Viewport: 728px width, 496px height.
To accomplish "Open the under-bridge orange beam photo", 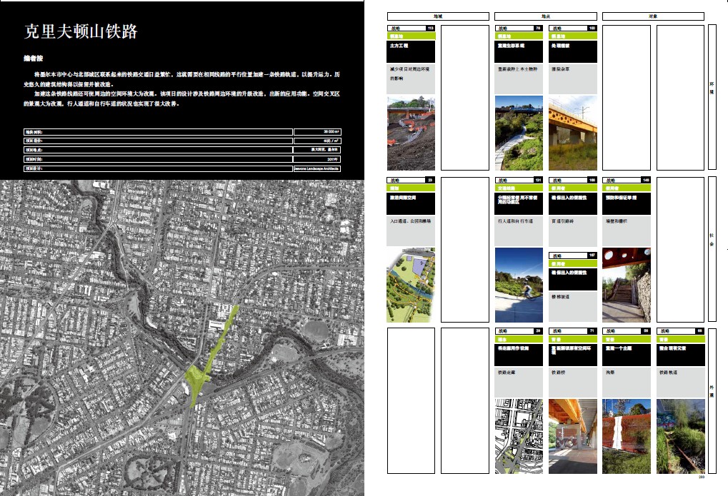I will [x=572, y=435].
